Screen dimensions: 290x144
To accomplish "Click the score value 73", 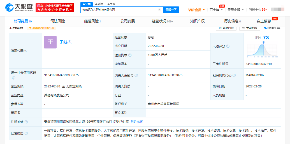I will (x=266, y=38).
